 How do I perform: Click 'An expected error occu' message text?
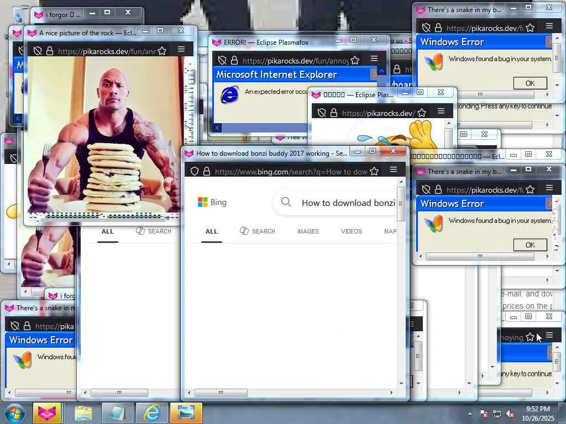(276, 92)
